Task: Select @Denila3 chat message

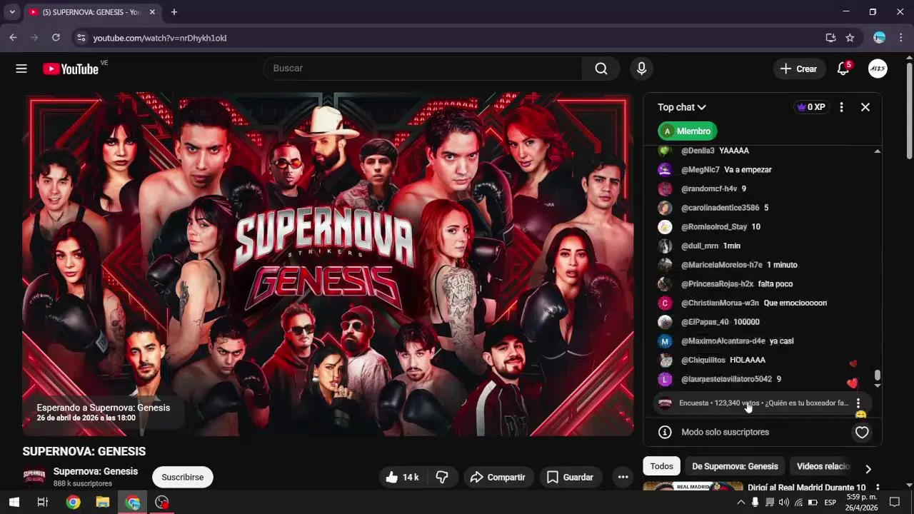Action: coord(762,151)
